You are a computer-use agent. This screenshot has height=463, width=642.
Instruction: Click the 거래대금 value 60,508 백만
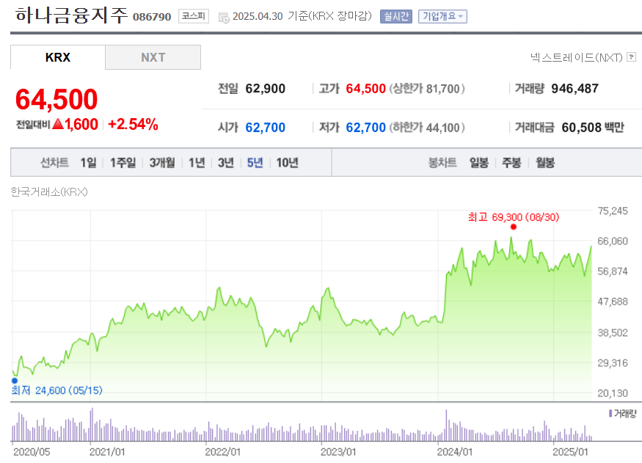[593, 128]
